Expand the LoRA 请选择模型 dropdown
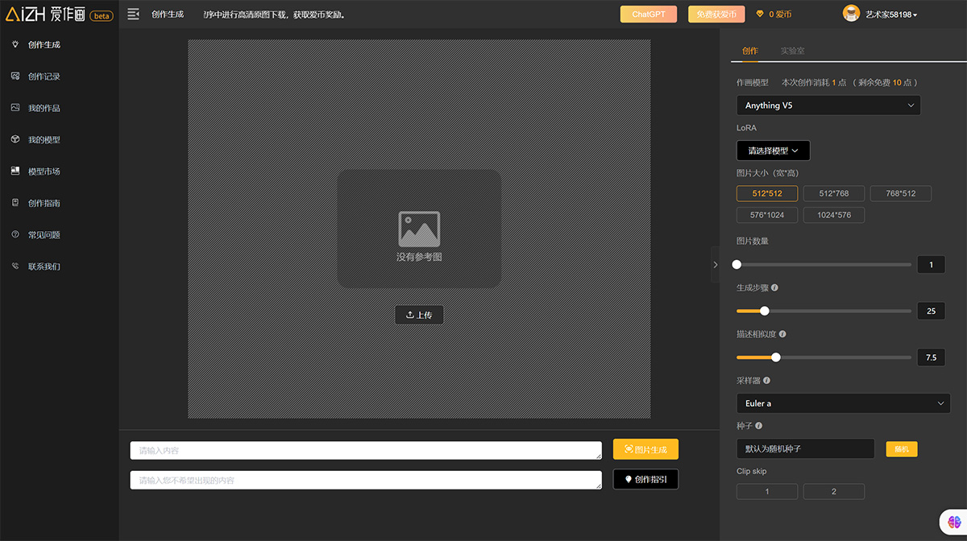Screen dimensions: 967x541 point(773,151)
